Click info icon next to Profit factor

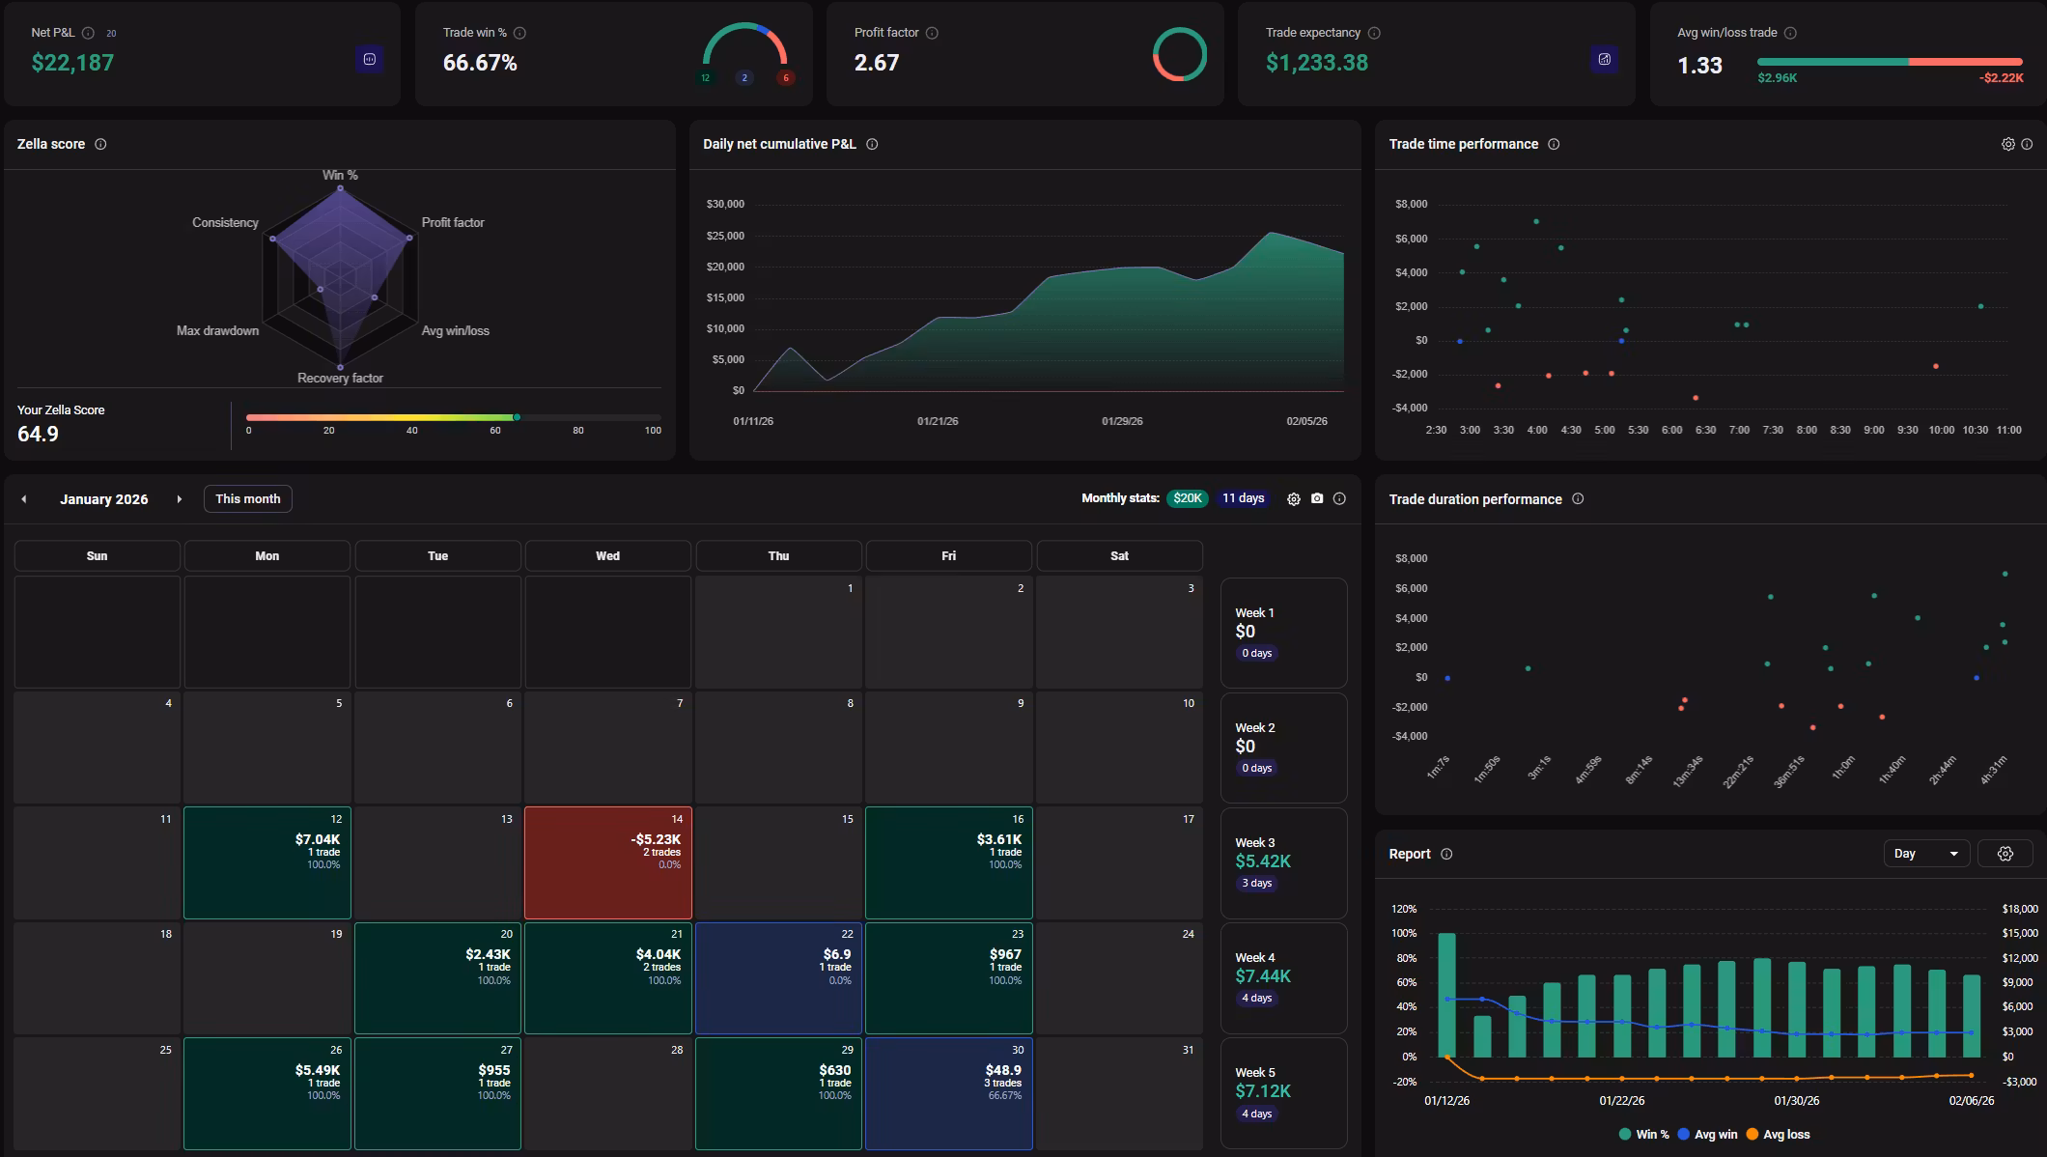[932, 33]
